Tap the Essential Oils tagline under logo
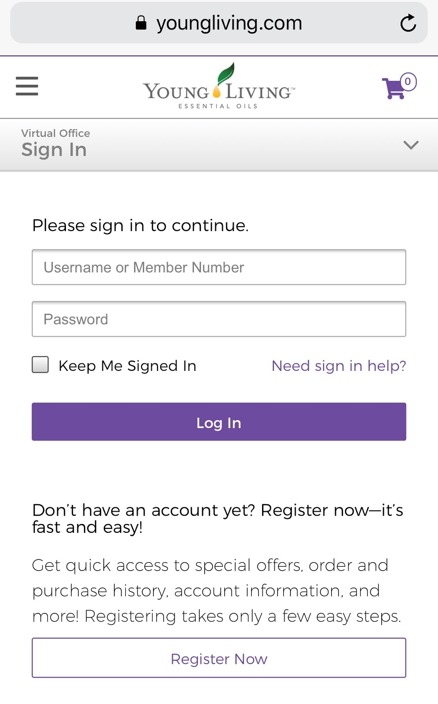Screen dimensions: 438x704 [x=218, y=106]
